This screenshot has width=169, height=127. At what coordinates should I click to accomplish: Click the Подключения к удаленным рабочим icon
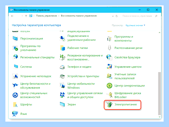[62, 38]
